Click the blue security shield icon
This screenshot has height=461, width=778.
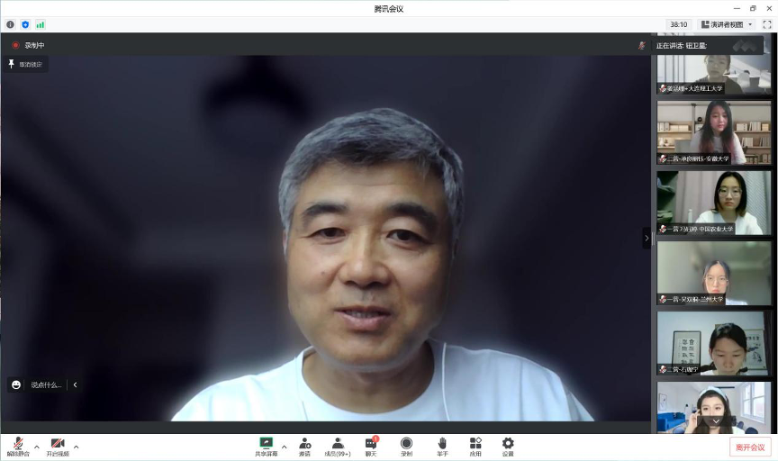[x=25, y=24]
